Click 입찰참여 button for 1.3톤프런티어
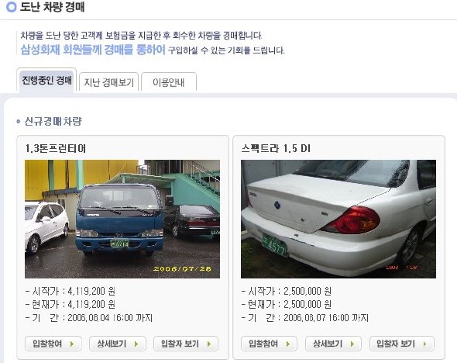This screenshot has width=457, height=363. (x=53, y=344)
